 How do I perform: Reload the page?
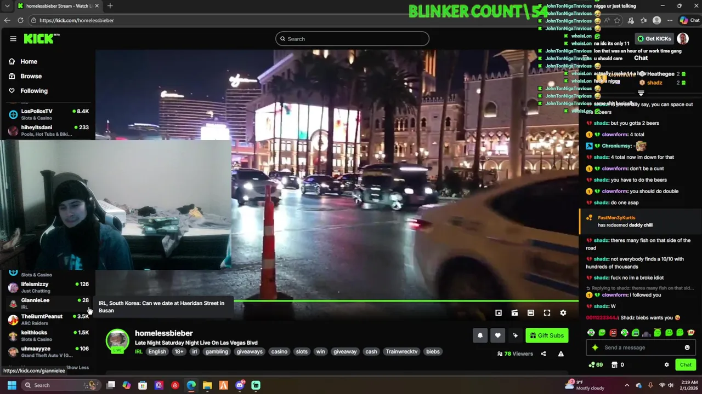(20, 20)
